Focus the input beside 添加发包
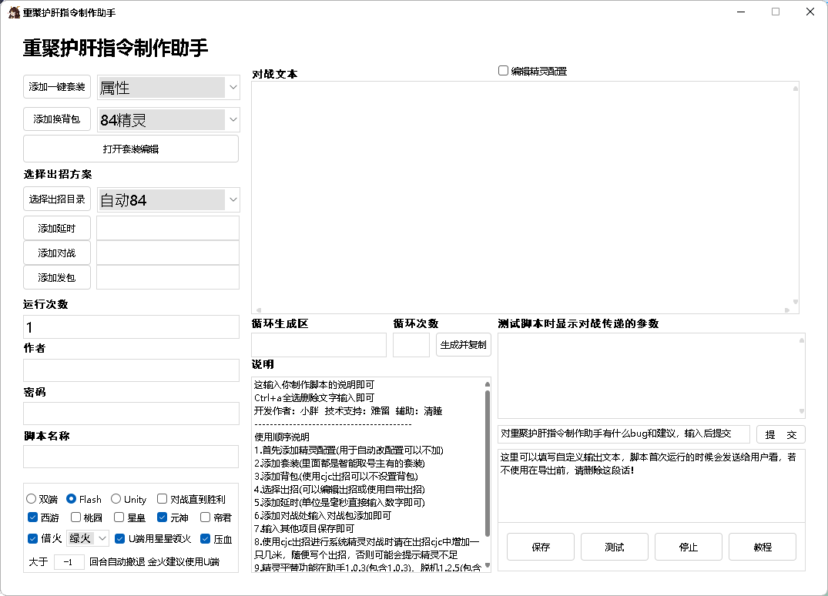828x596 pixels. (168, 278)
